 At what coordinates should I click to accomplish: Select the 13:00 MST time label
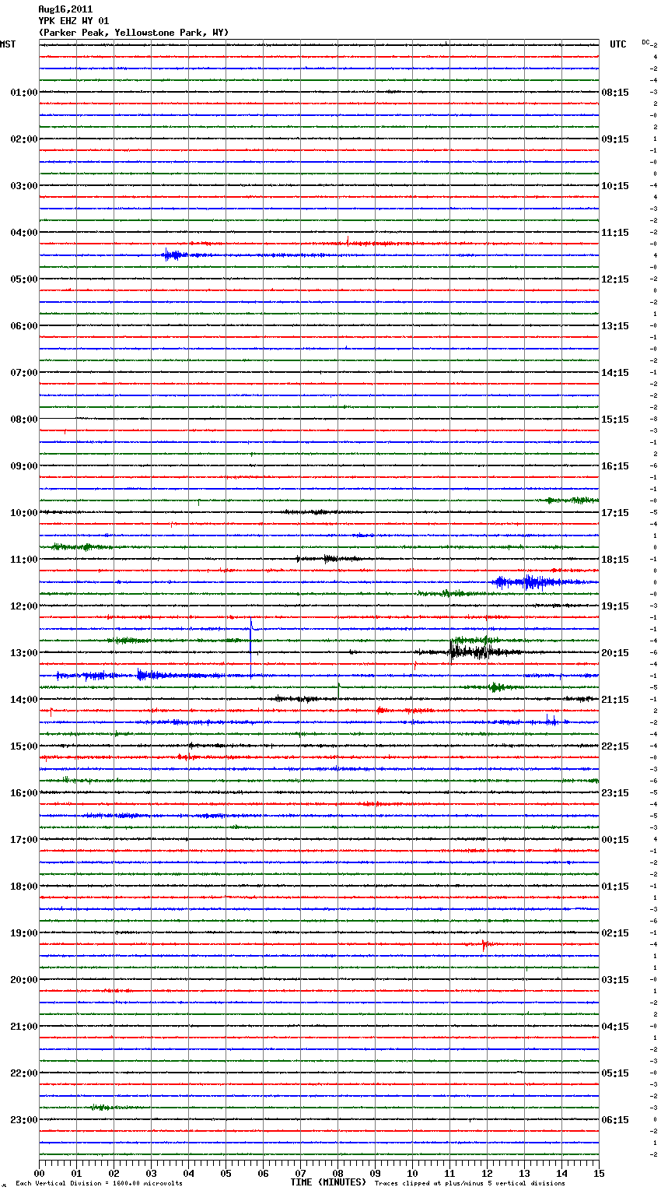click(x=23, y=653)
